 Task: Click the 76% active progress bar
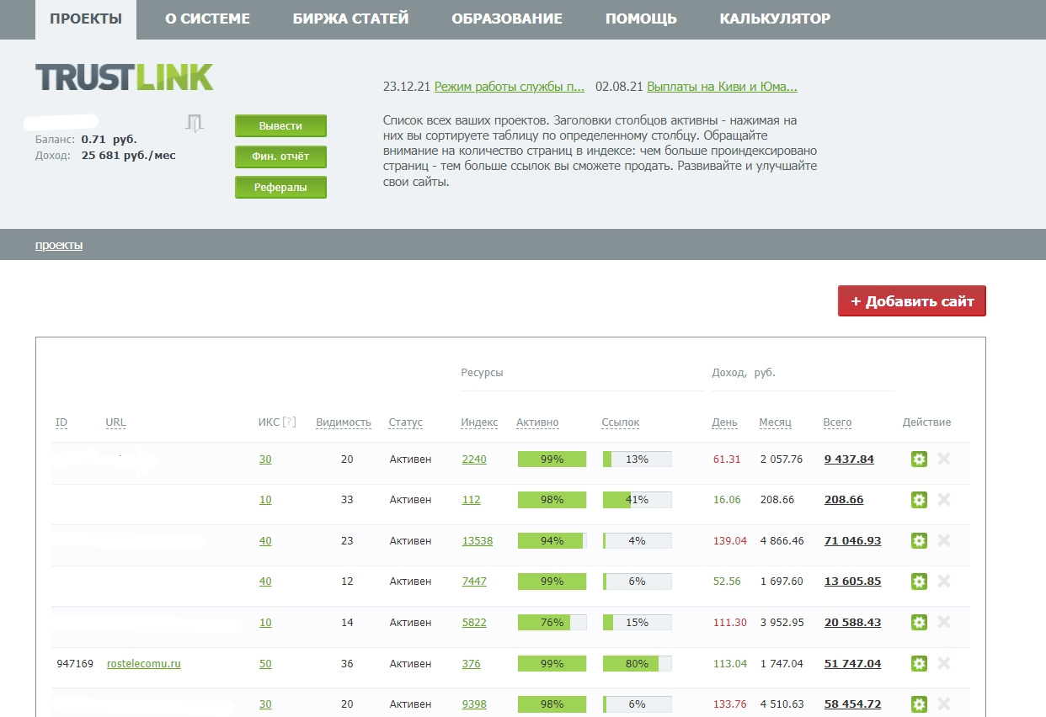(552, 622)
